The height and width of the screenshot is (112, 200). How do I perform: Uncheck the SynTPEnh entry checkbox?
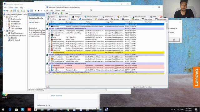[x=49, y=50]
